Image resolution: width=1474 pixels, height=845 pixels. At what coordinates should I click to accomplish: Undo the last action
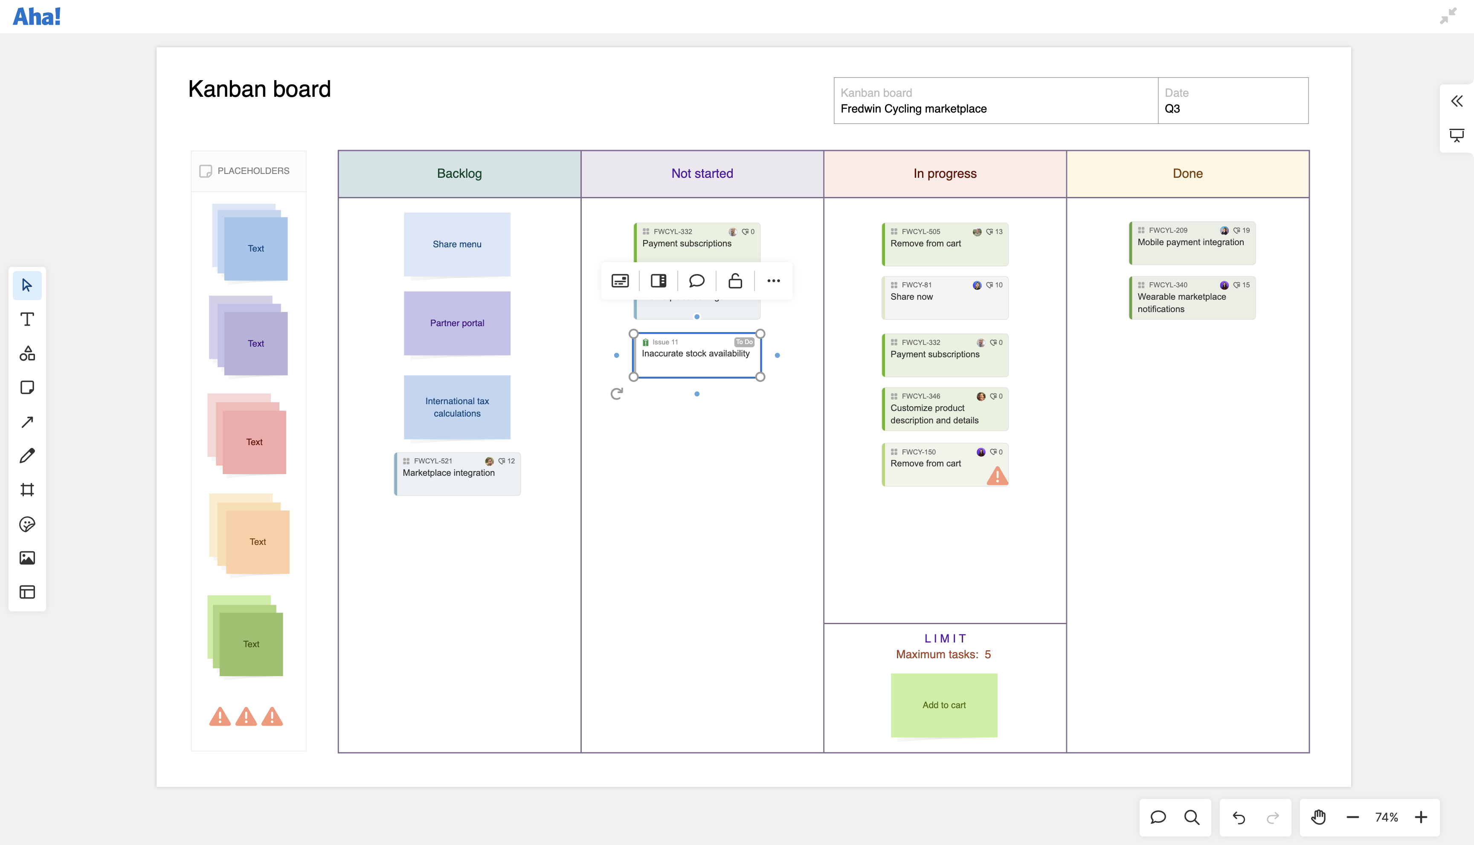[1238, 816]
